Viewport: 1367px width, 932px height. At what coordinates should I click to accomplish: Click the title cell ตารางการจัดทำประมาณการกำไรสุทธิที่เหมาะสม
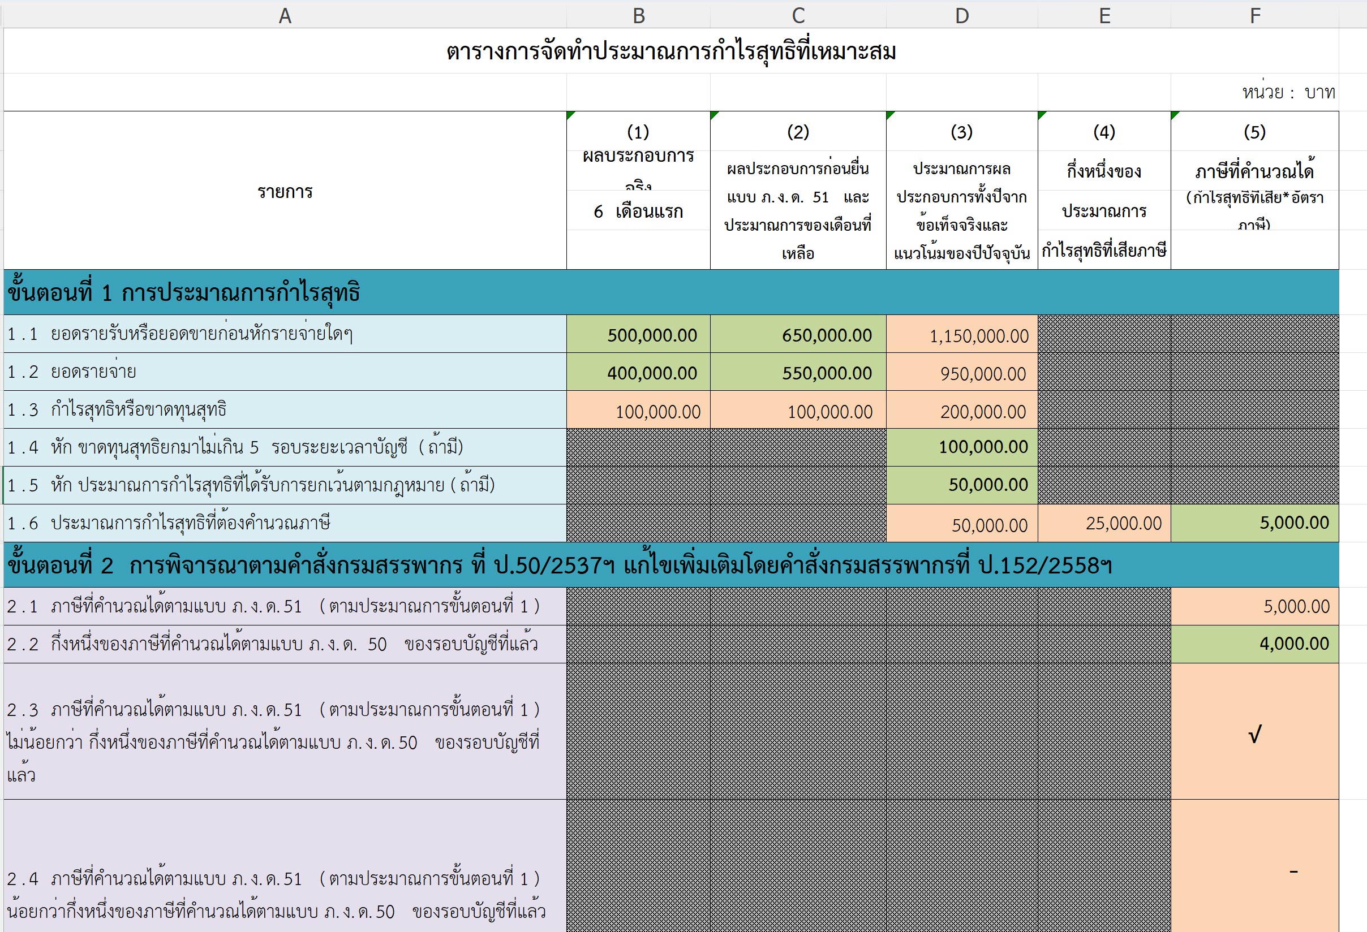671,51
